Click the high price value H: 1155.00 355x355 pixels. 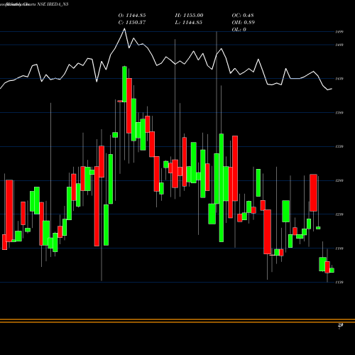[x=189, y=16]
